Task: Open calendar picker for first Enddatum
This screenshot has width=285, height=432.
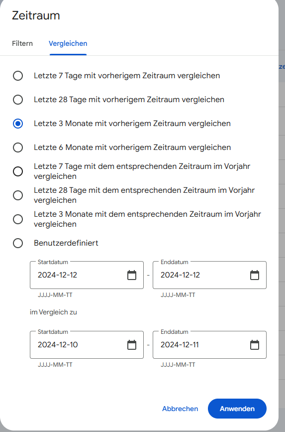Action: tap(255, 275)
